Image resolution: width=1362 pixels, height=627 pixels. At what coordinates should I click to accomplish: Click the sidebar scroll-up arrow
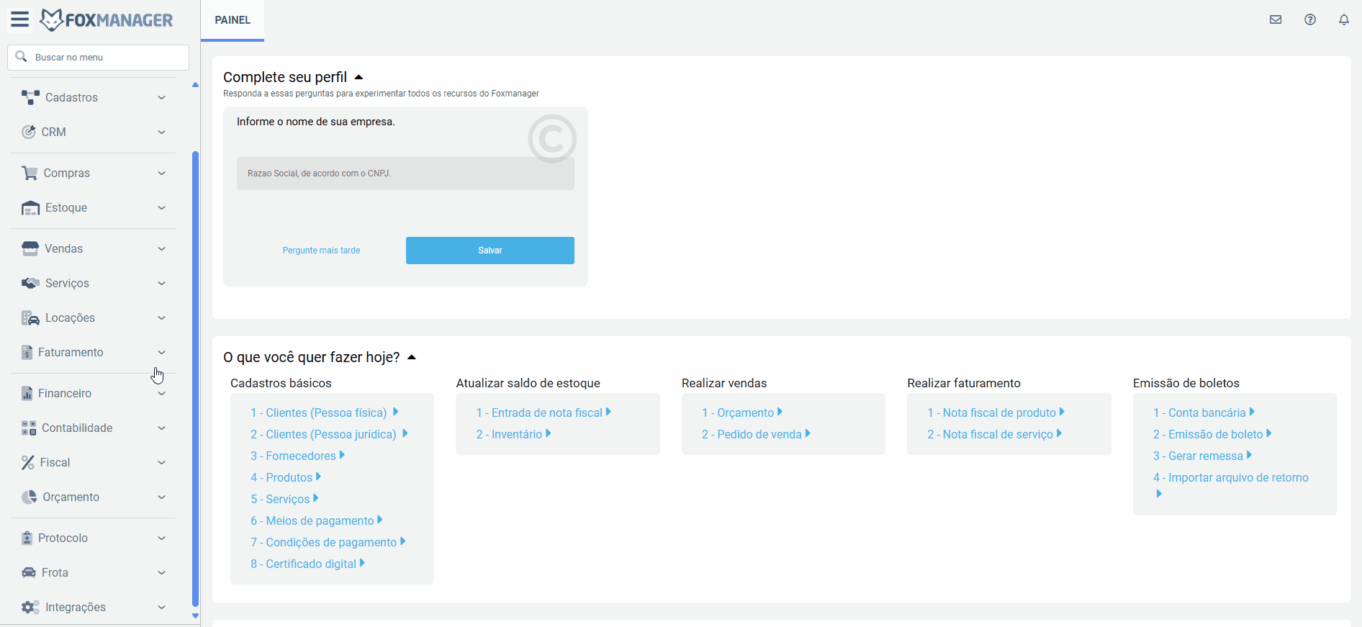(x=195, y=85)
